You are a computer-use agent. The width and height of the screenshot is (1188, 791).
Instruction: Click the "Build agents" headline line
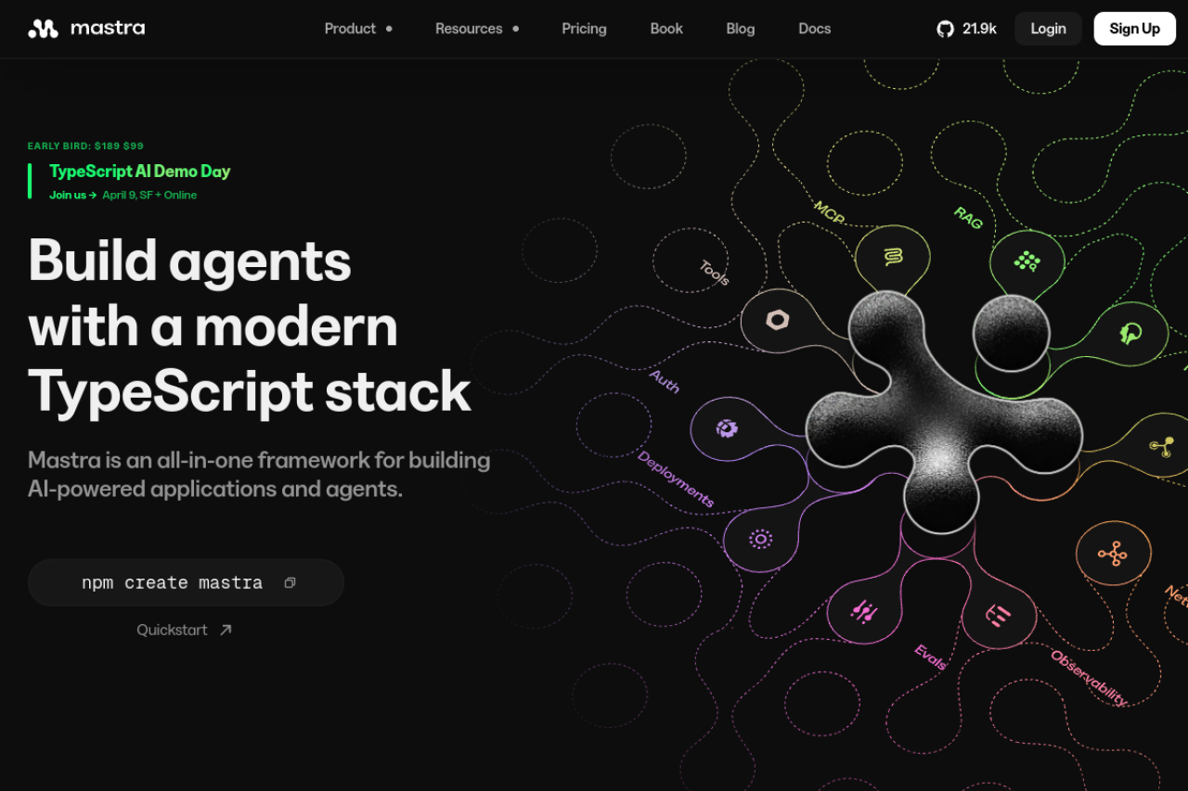190,260
